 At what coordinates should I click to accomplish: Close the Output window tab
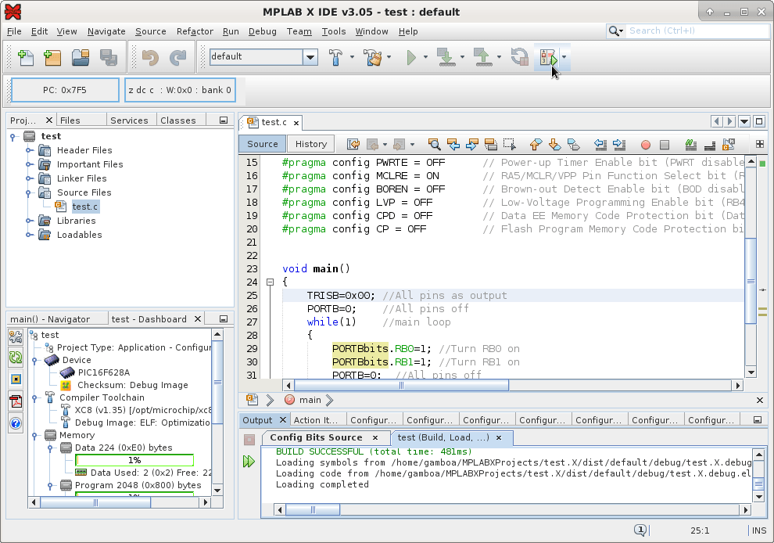tap(283, 420)
